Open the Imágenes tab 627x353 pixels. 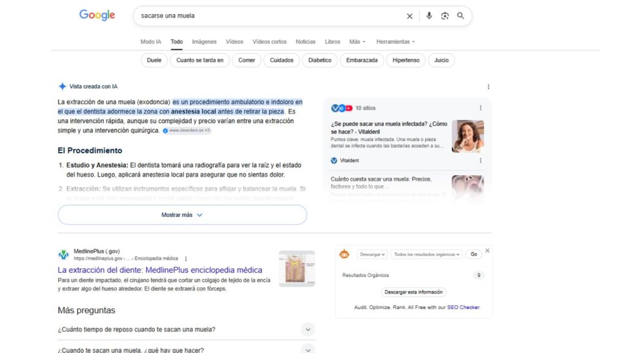[x=204, y=42]
